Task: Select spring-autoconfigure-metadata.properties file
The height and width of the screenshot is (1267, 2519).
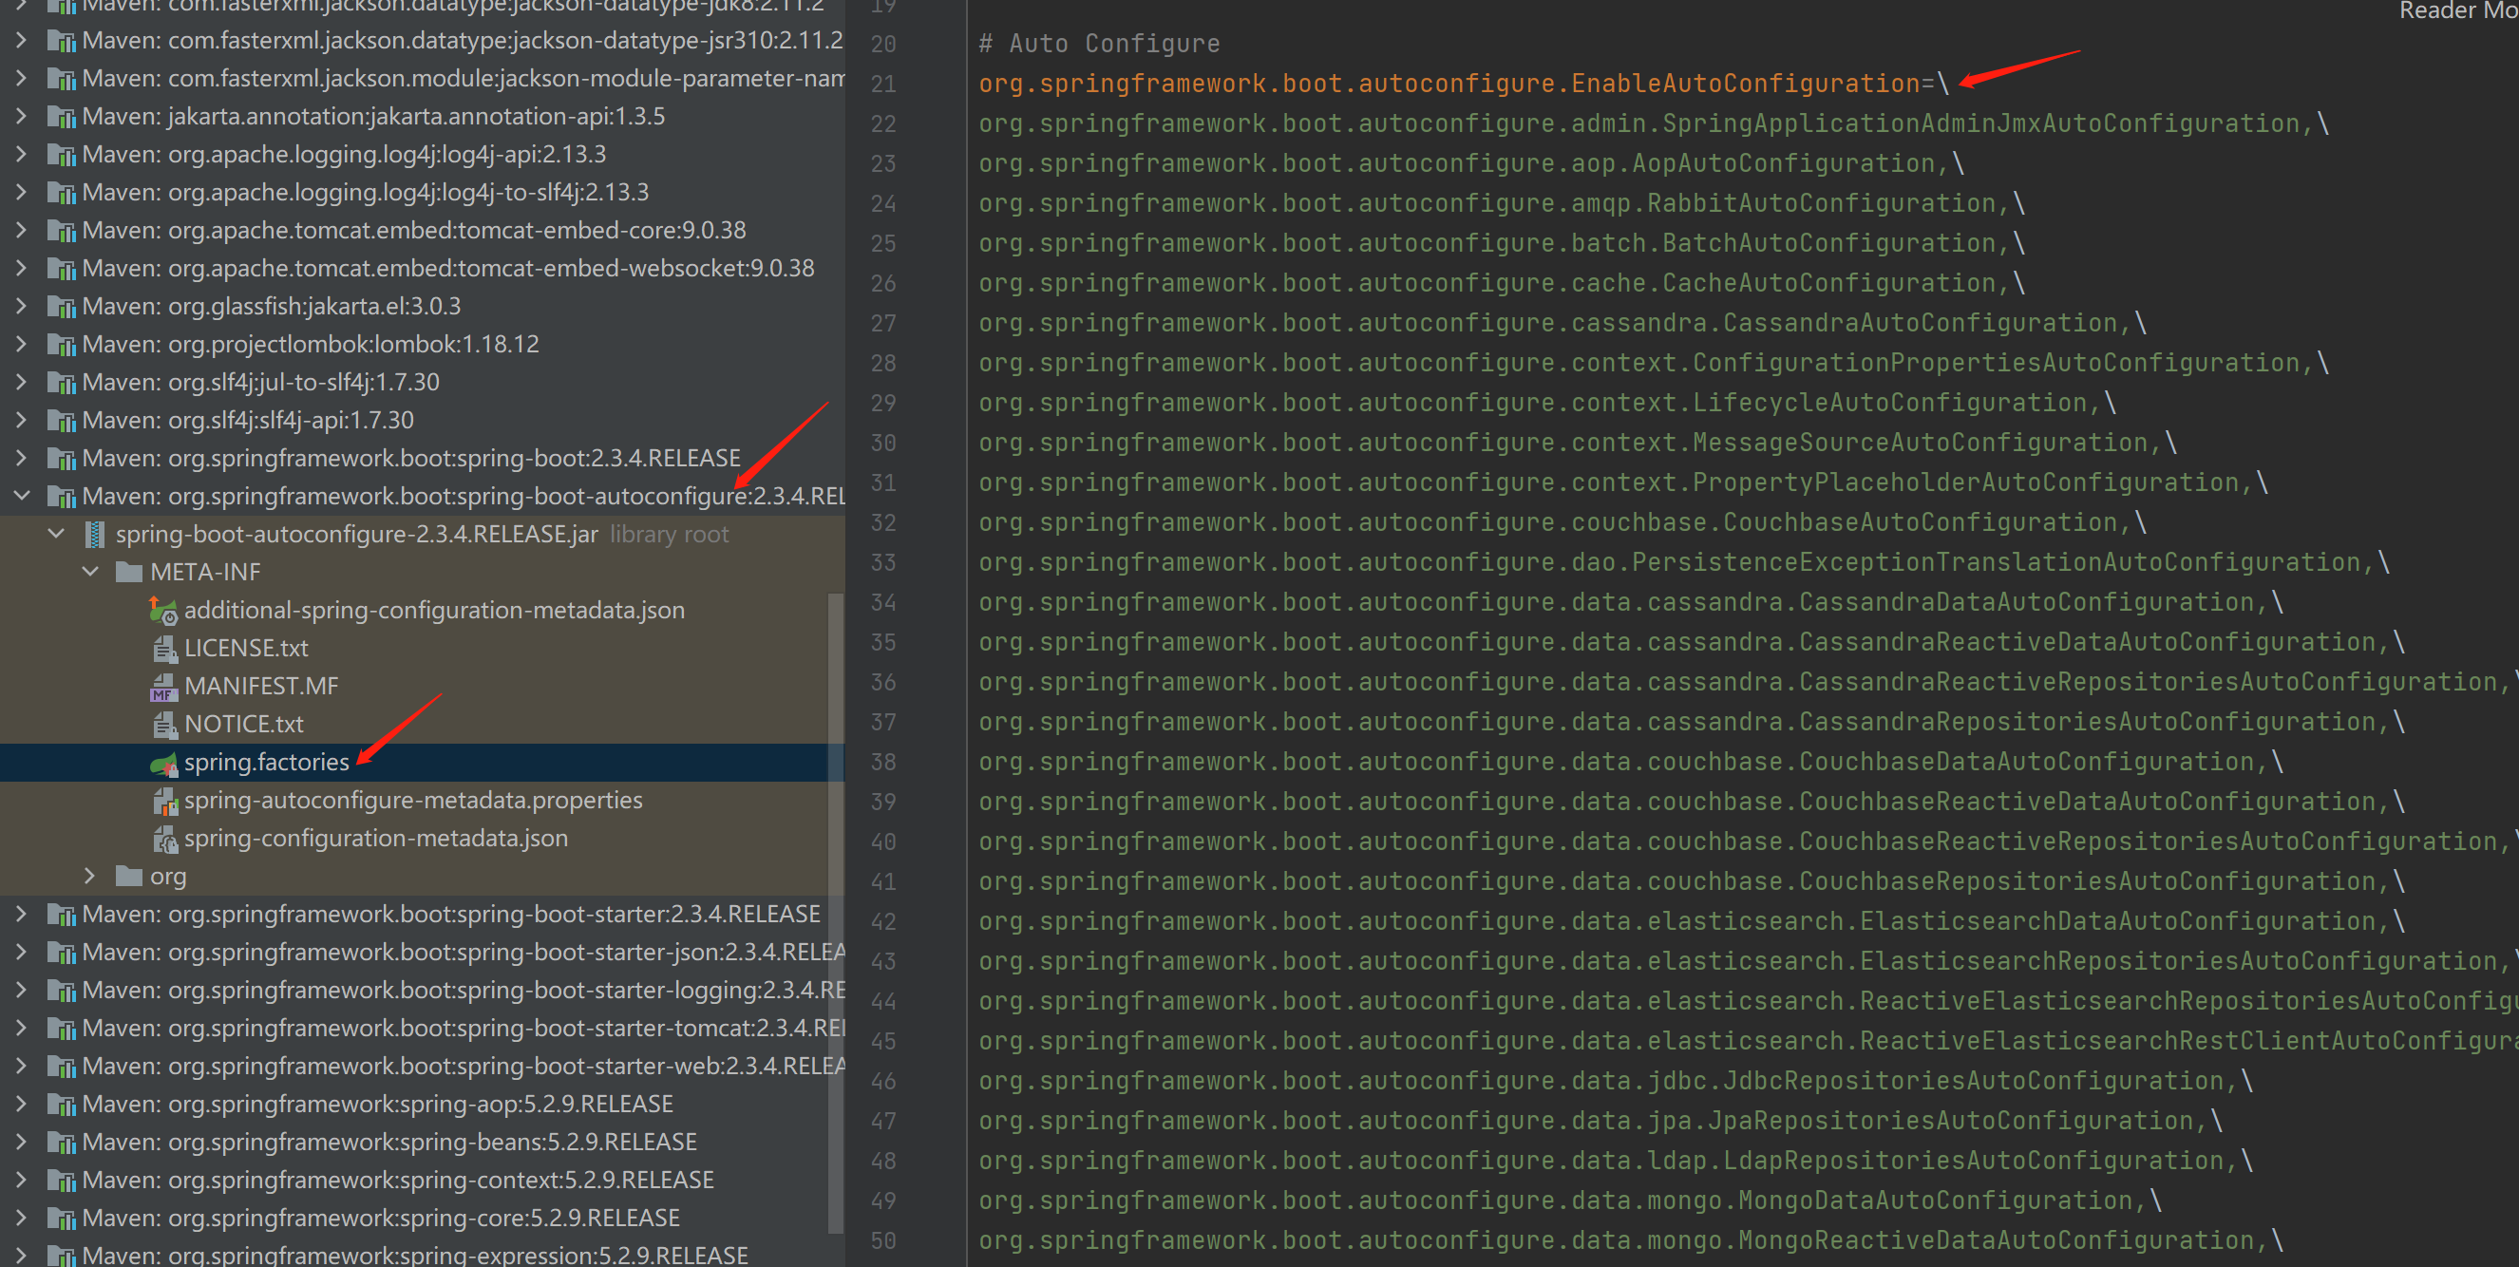Action: [x=412, y=801]
